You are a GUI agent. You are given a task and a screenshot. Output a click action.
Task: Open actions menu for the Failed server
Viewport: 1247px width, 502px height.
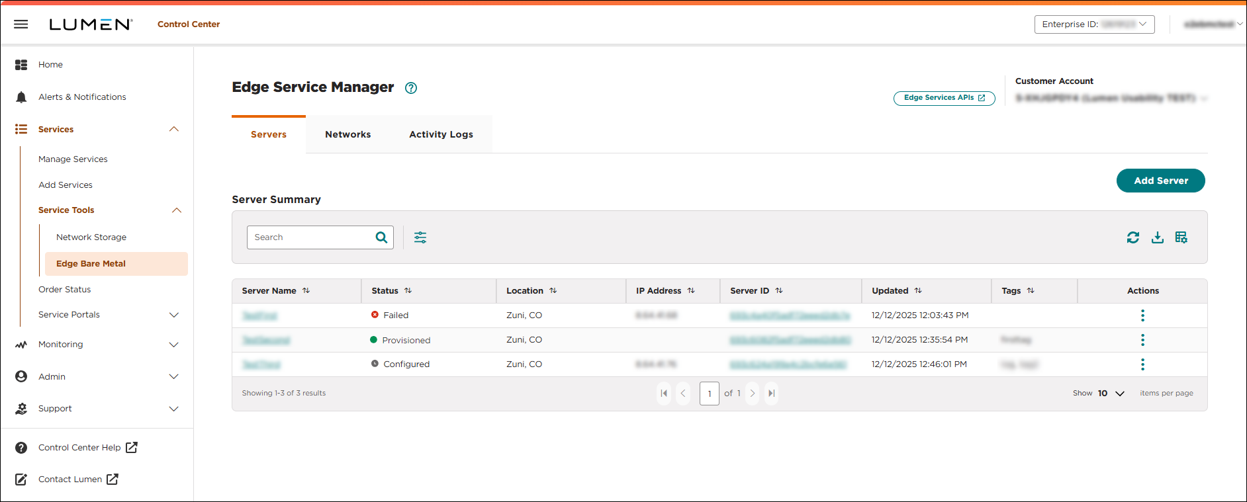click(1142, 315)
